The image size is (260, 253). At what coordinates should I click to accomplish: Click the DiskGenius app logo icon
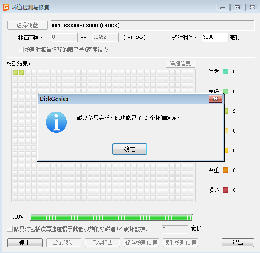pos(6,7)
